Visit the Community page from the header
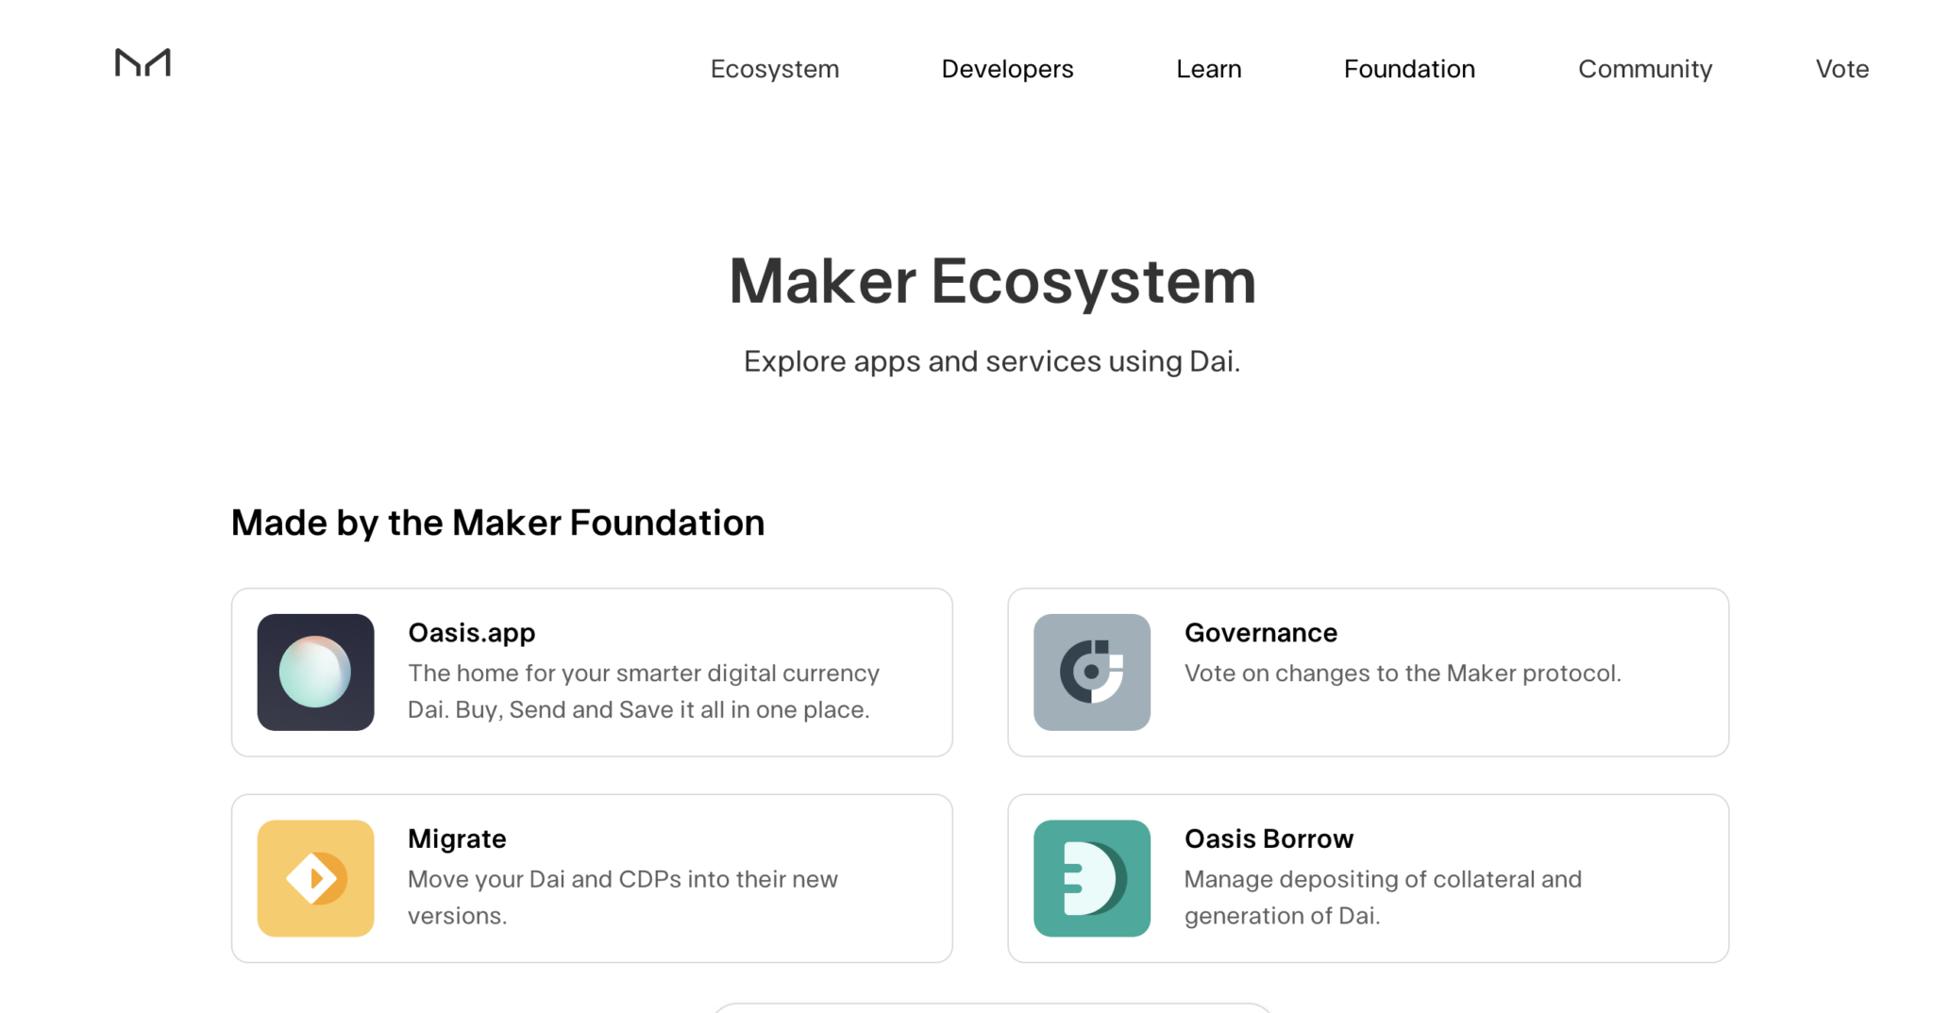Viewport: 1933px width, 1013px height. [1645, 69]
